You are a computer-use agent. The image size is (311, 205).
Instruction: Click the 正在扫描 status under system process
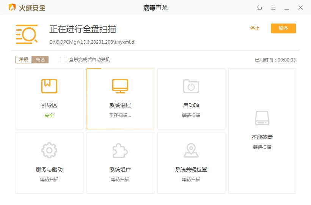pos(120,115)
